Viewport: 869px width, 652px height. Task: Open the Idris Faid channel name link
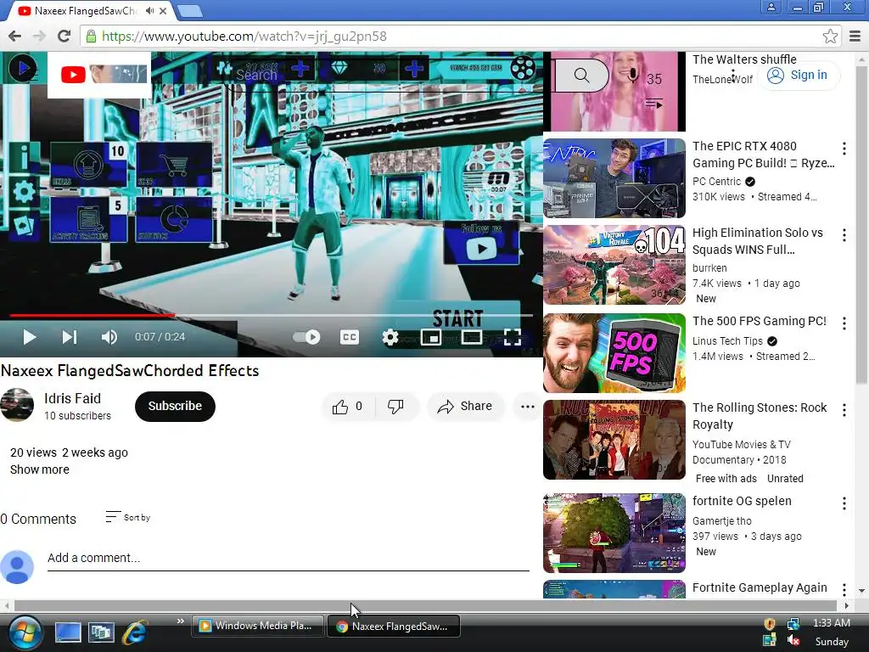click(x=73, y=399)
